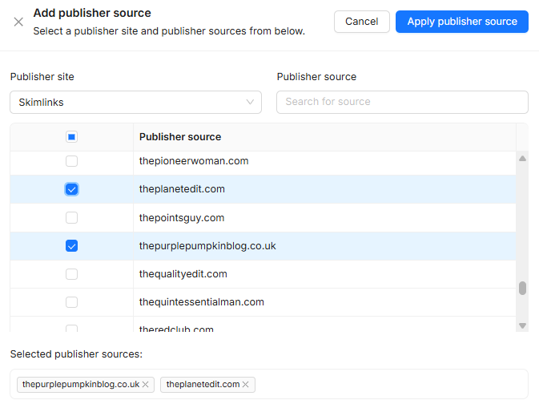Click the scroll down arrow in source list
539x400 pixels.
point(522,325)
